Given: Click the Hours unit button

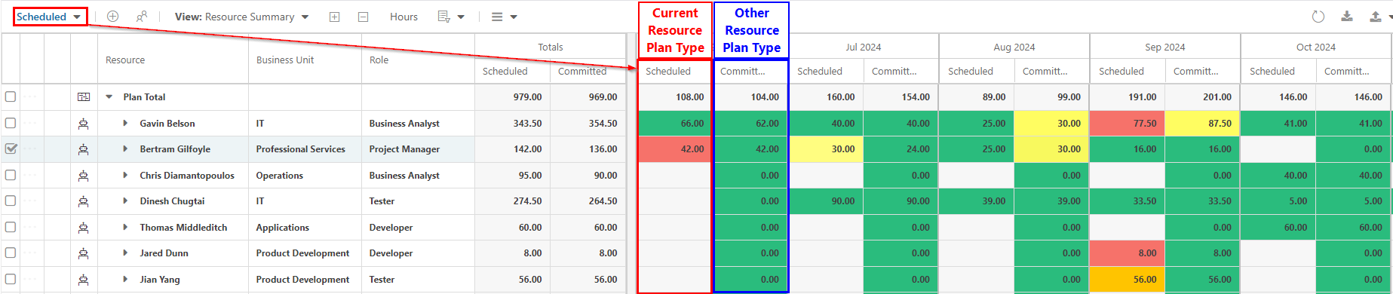Looking at the screenshot, I should (403, 17).
